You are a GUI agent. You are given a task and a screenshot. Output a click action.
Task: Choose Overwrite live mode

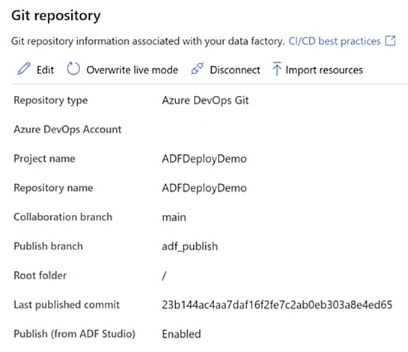133,70
